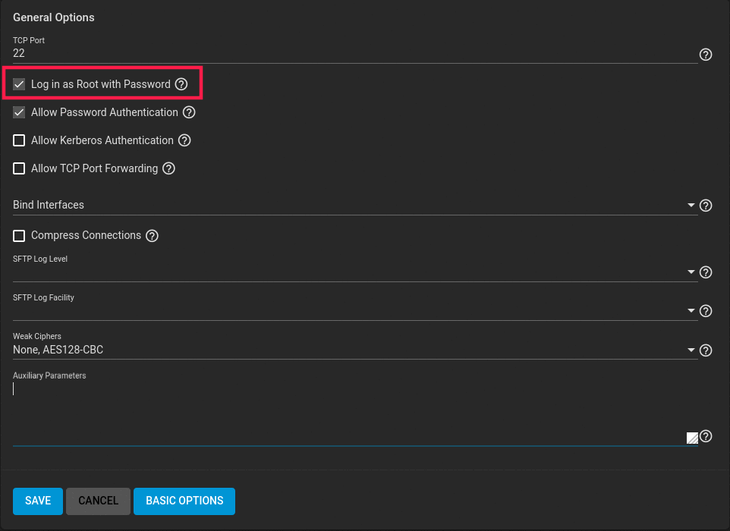730x531 pixels.
Task: Open Auxiliary Parameters help icon
Action: tap(706, 436)
